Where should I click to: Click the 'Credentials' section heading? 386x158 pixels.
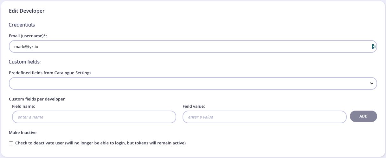pos(22,25)
